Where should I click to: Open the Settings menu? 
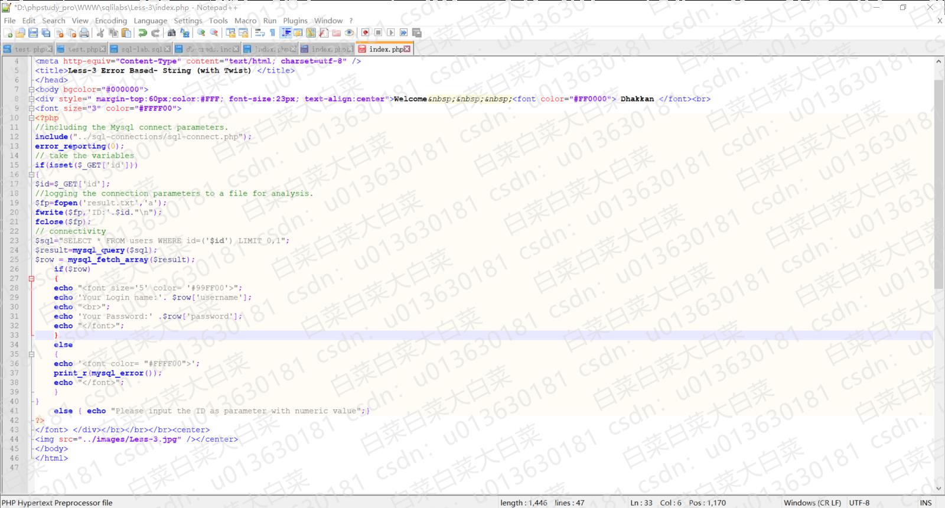point(188,20)
